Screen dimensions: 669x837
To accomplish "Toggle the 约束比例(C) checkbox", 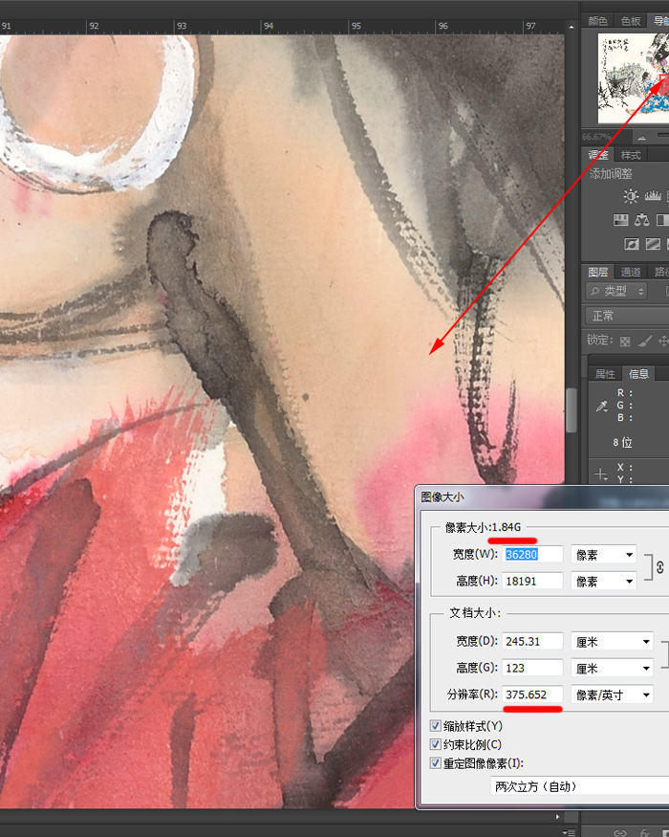I will coord(436,744).
